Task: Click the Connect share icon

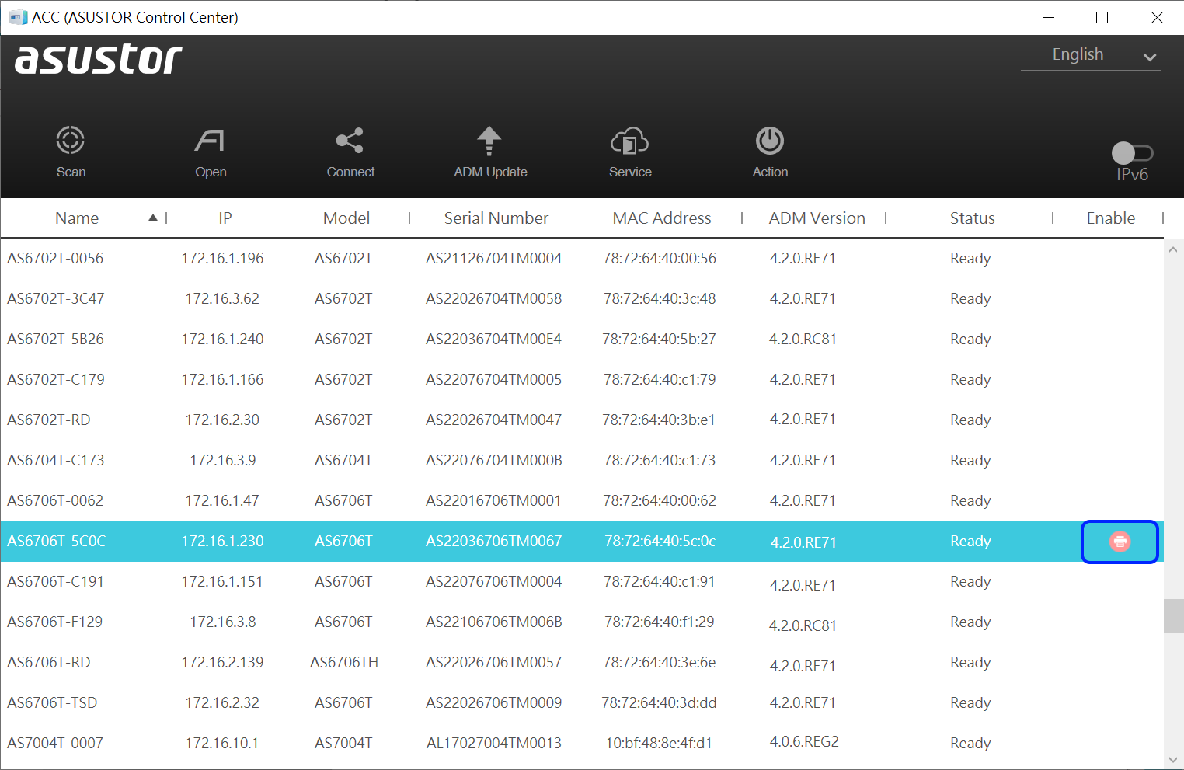Action: click(350, 141)
